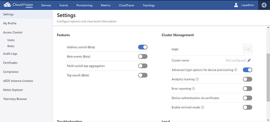Click the CloudVision Arista logo
The image size is (270, 122).
coord(18,5)
